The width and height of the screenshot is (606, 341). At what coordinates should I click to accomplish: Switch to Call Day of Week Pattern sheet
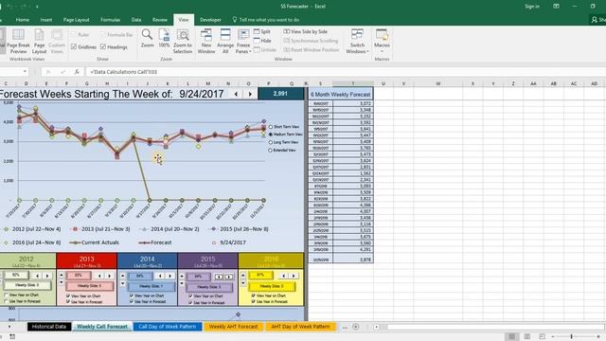tap(168, 327)
